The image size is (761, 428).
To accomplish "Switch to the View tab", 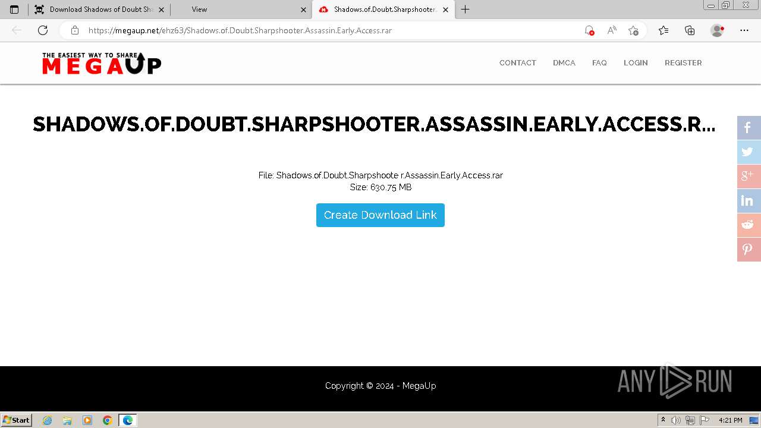I will (241, 10).
